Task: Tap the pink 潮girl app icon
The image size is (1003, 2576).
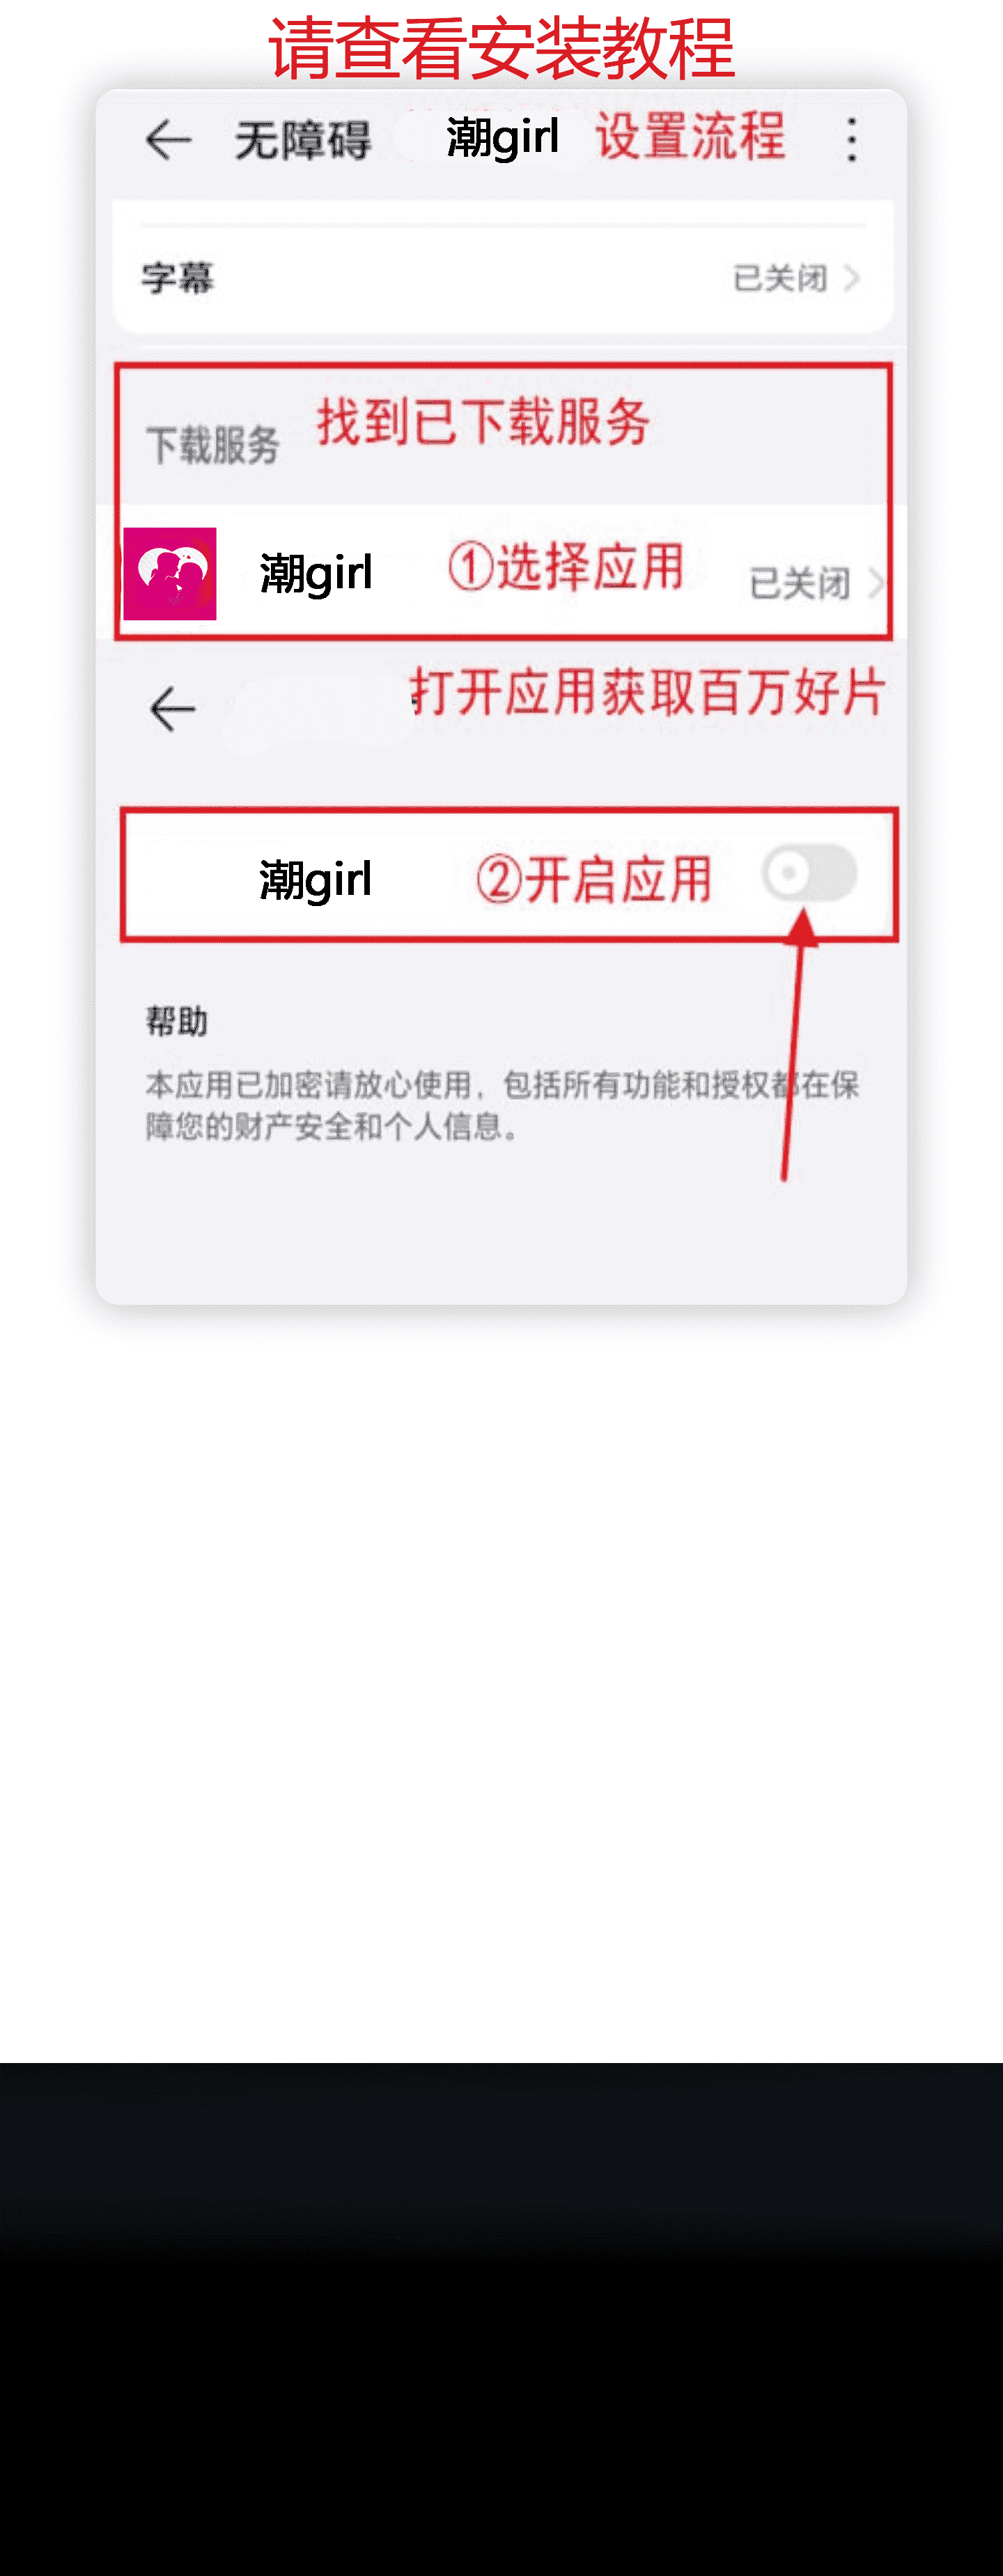Action: click(x=170, y=573)
